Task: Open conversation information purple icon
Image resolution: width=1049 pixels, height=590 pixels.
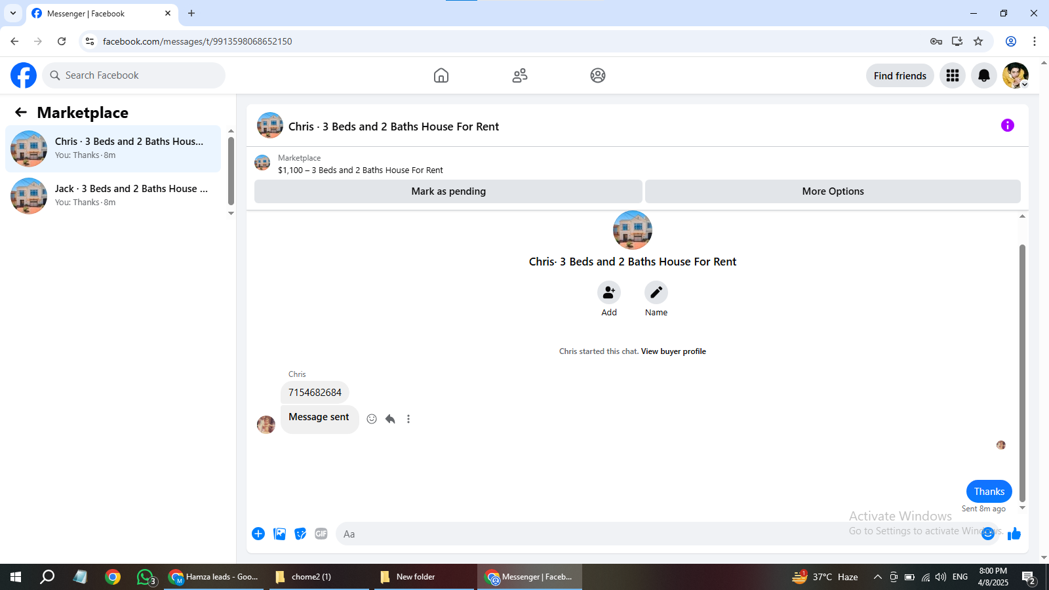Action: 1008,125
